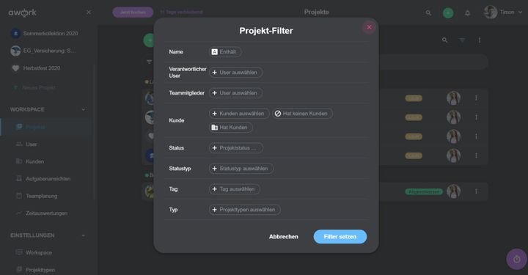Open the 'Projekttypen auswählen' selector
The image size is (528, 275).
244,209
